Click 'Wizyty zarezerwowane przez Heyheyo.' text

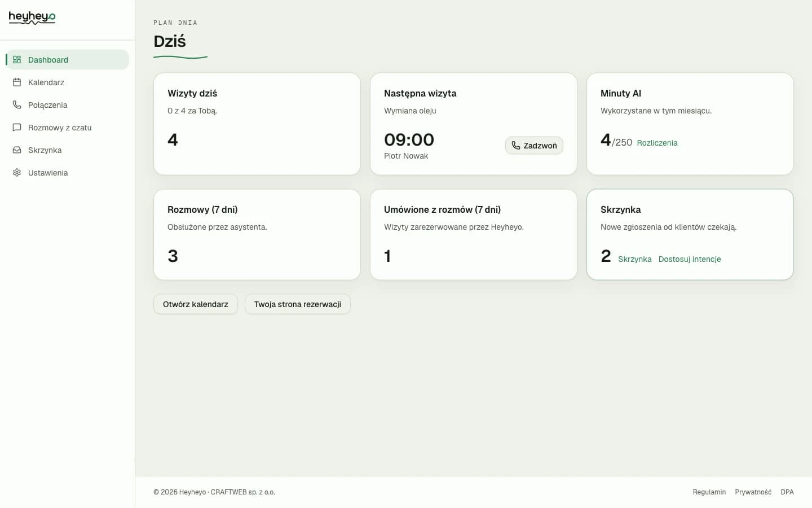pyautogui.click(x=454, y=227)
